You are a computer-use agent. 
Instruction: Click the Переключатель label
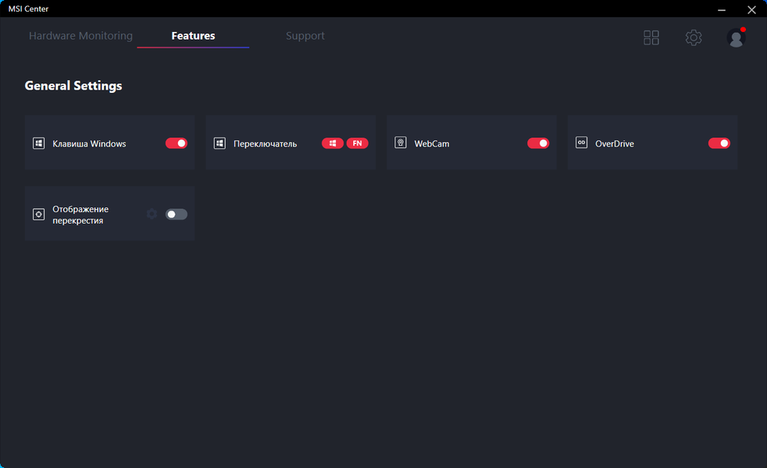(x=265, y=144)
